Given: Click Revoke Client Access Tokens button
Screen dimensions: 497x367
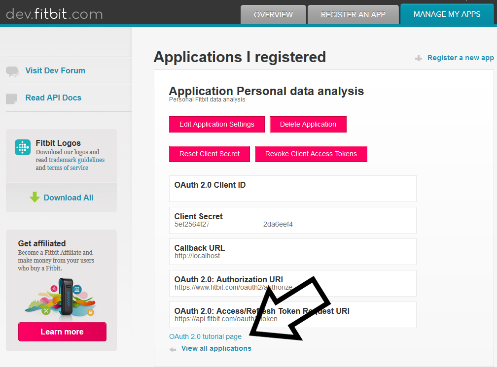Looking at the screenshot, I should tap(311, 154).
